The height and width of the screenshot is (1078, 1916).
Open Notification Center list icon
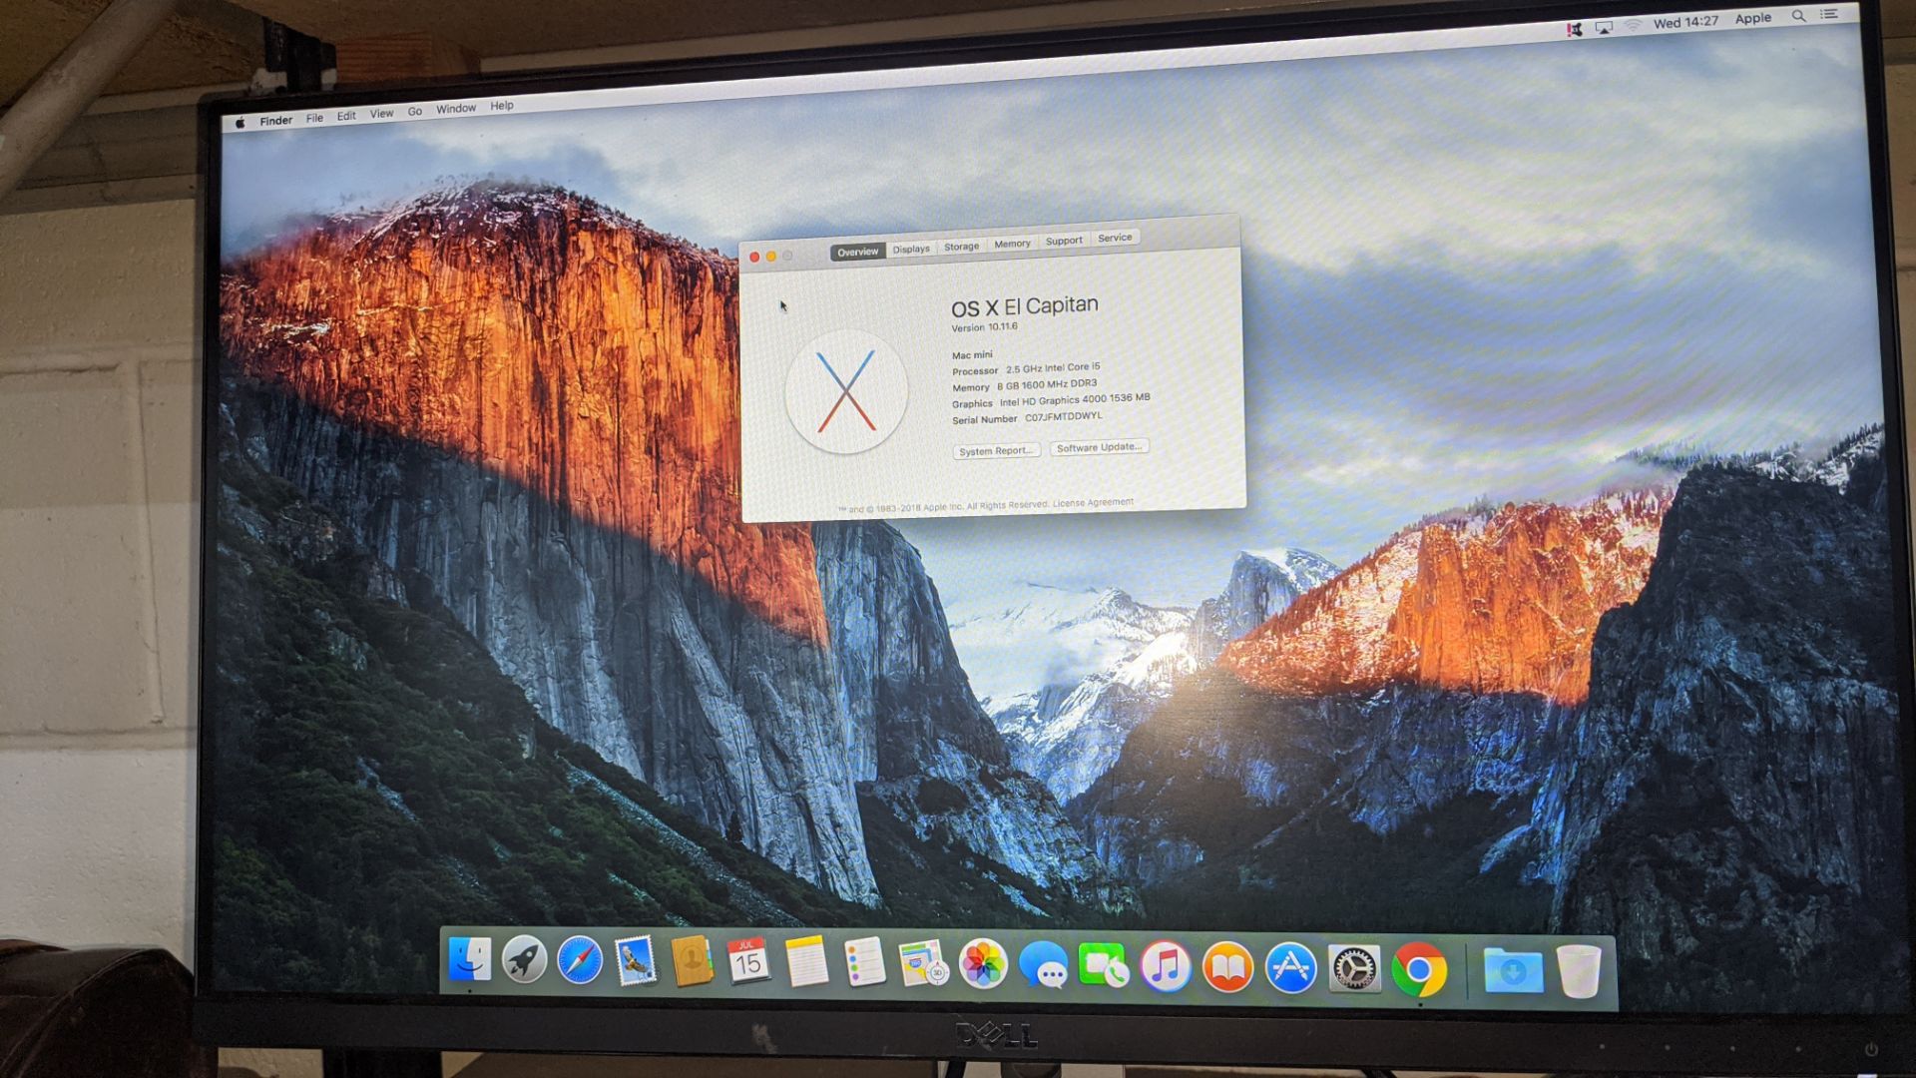tap(1828, 14)
